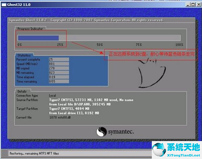Select the Time remaining value field

59,81
